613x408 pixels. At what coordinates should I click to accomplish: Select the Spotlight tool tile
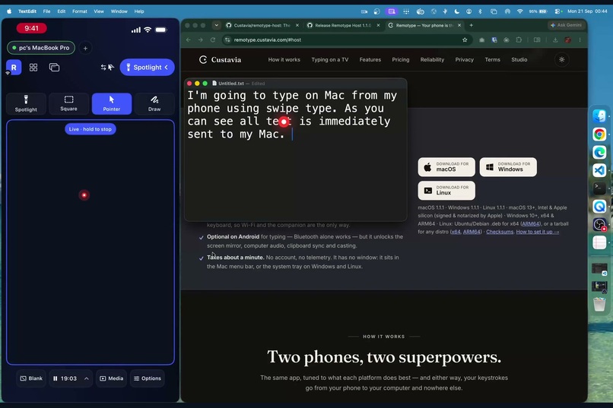point(26,104)
